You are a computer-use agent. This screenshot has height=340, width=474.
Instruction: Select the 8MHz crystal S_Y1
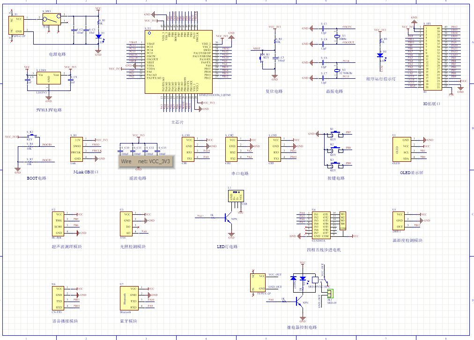pos(337,36)
